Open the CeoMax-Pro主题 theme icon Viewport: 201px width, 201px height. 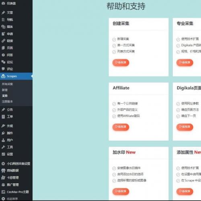(x=3, y=192)
